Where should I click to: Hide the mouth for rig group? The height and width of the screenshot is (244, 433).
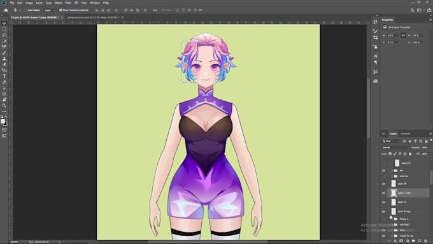[383, 236]
